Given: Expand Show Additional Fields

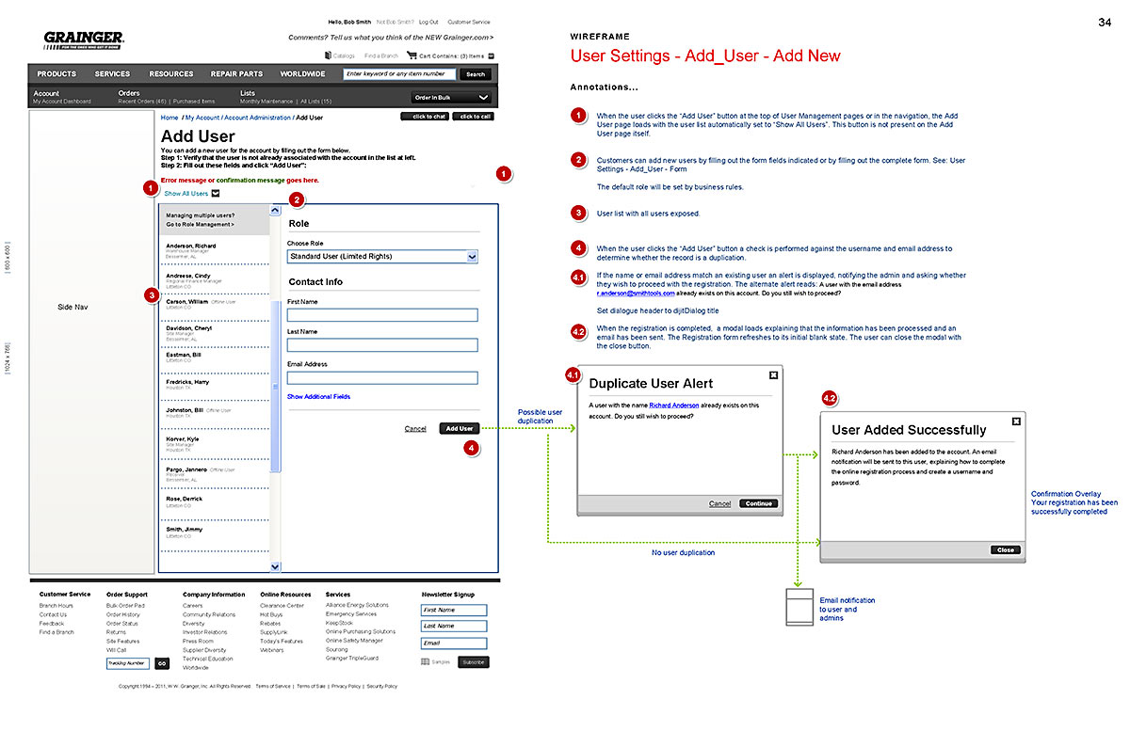Looking at the screenshot, I should [x=318, y=397].
